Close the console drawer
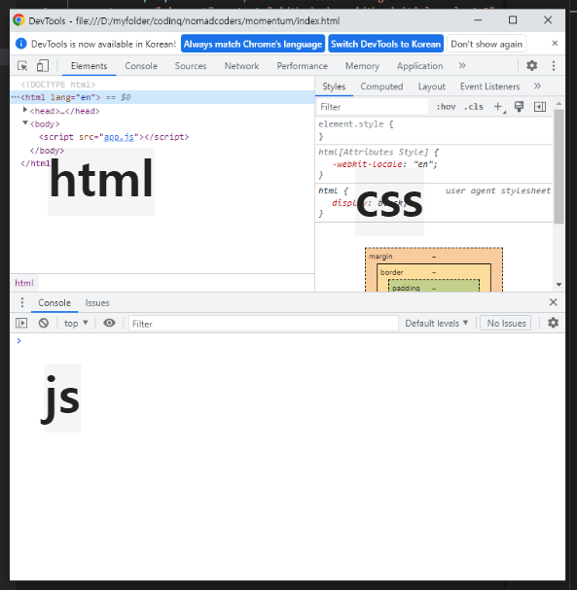This screenshot has width=577, height=590. pos(553,302)
